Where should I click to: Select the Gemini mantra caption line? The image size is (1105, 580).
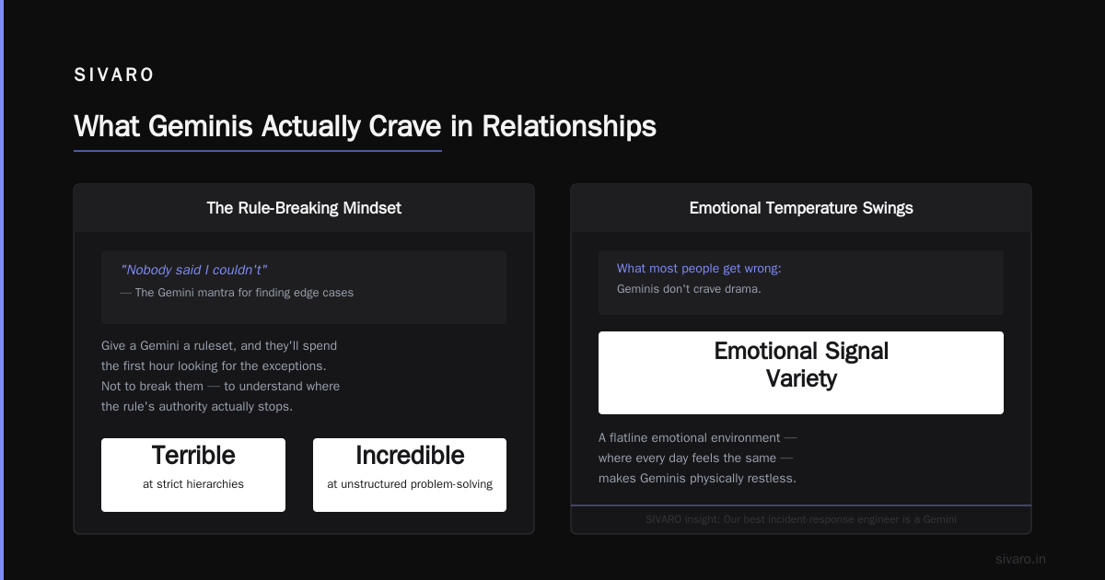[x=237, y=293]
